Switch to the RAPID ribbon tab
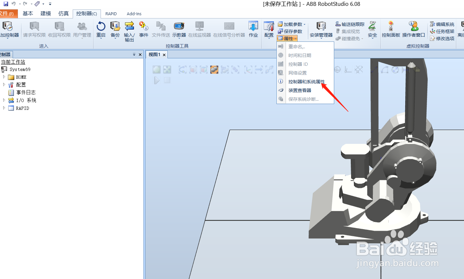Image resolution: width=464 pixels, height=279 pixels. 111,14
